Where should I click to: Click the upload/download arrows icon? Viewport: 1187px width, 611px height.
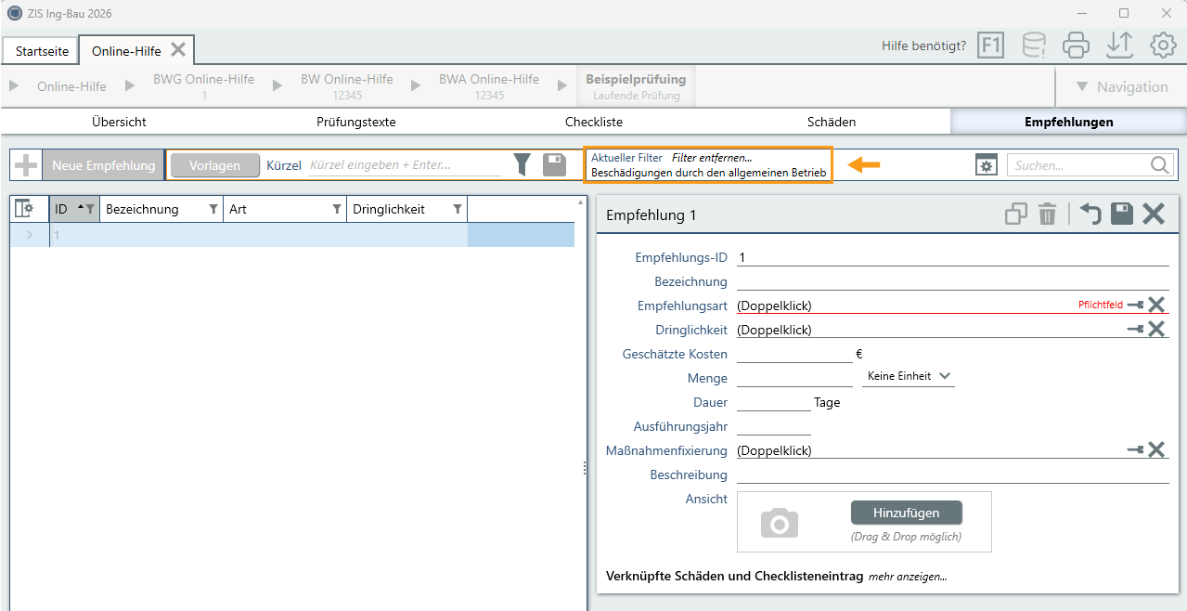tap(1120, 45)
